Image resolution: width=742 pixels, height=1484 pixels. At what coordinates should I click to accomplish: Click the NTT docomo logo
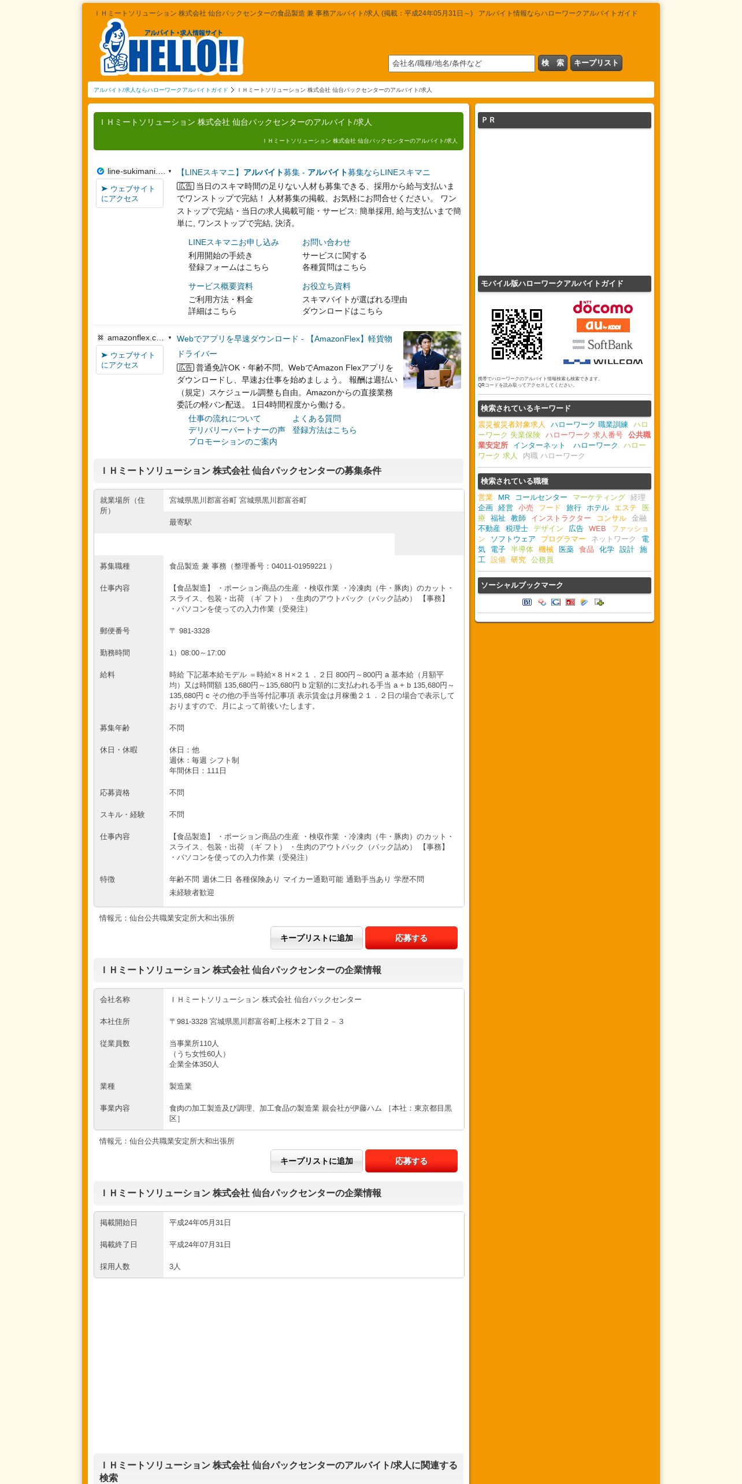click(603, 307)
